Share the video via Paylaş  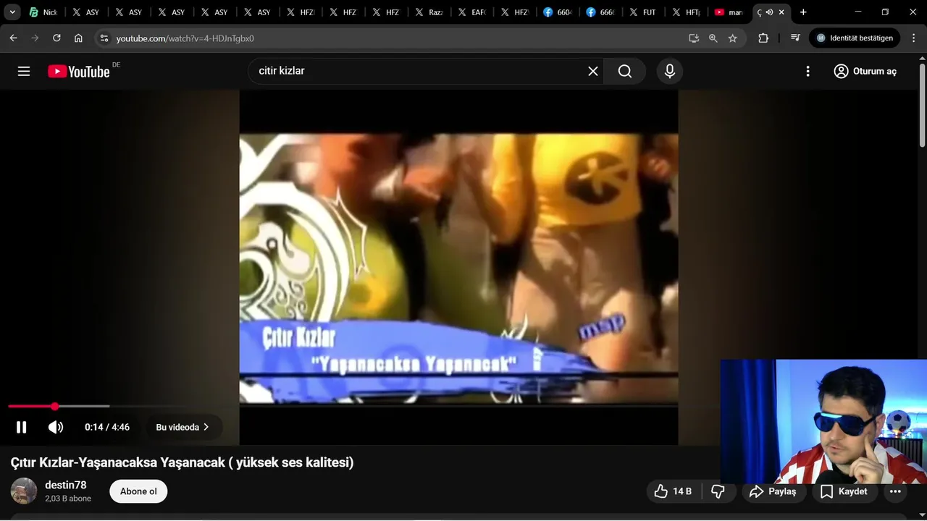773,491
